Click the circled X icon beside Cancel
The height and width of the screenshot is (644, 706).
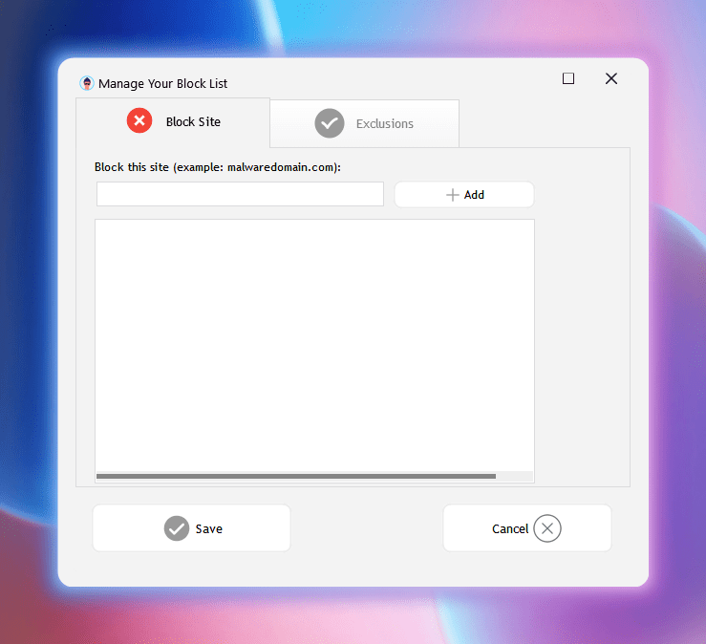[x=547, y=528]
